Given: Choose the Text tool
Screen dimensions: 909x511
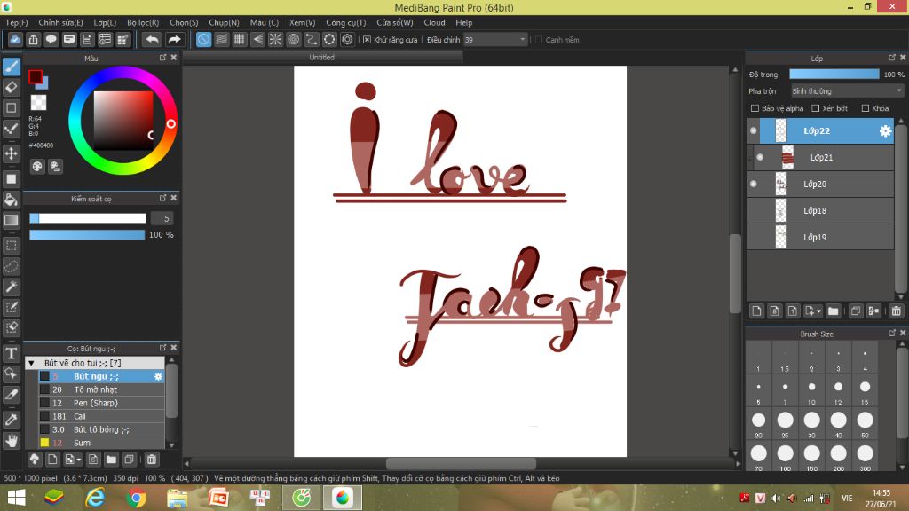Looking at the screenshot, I should [x=12, y=353].
